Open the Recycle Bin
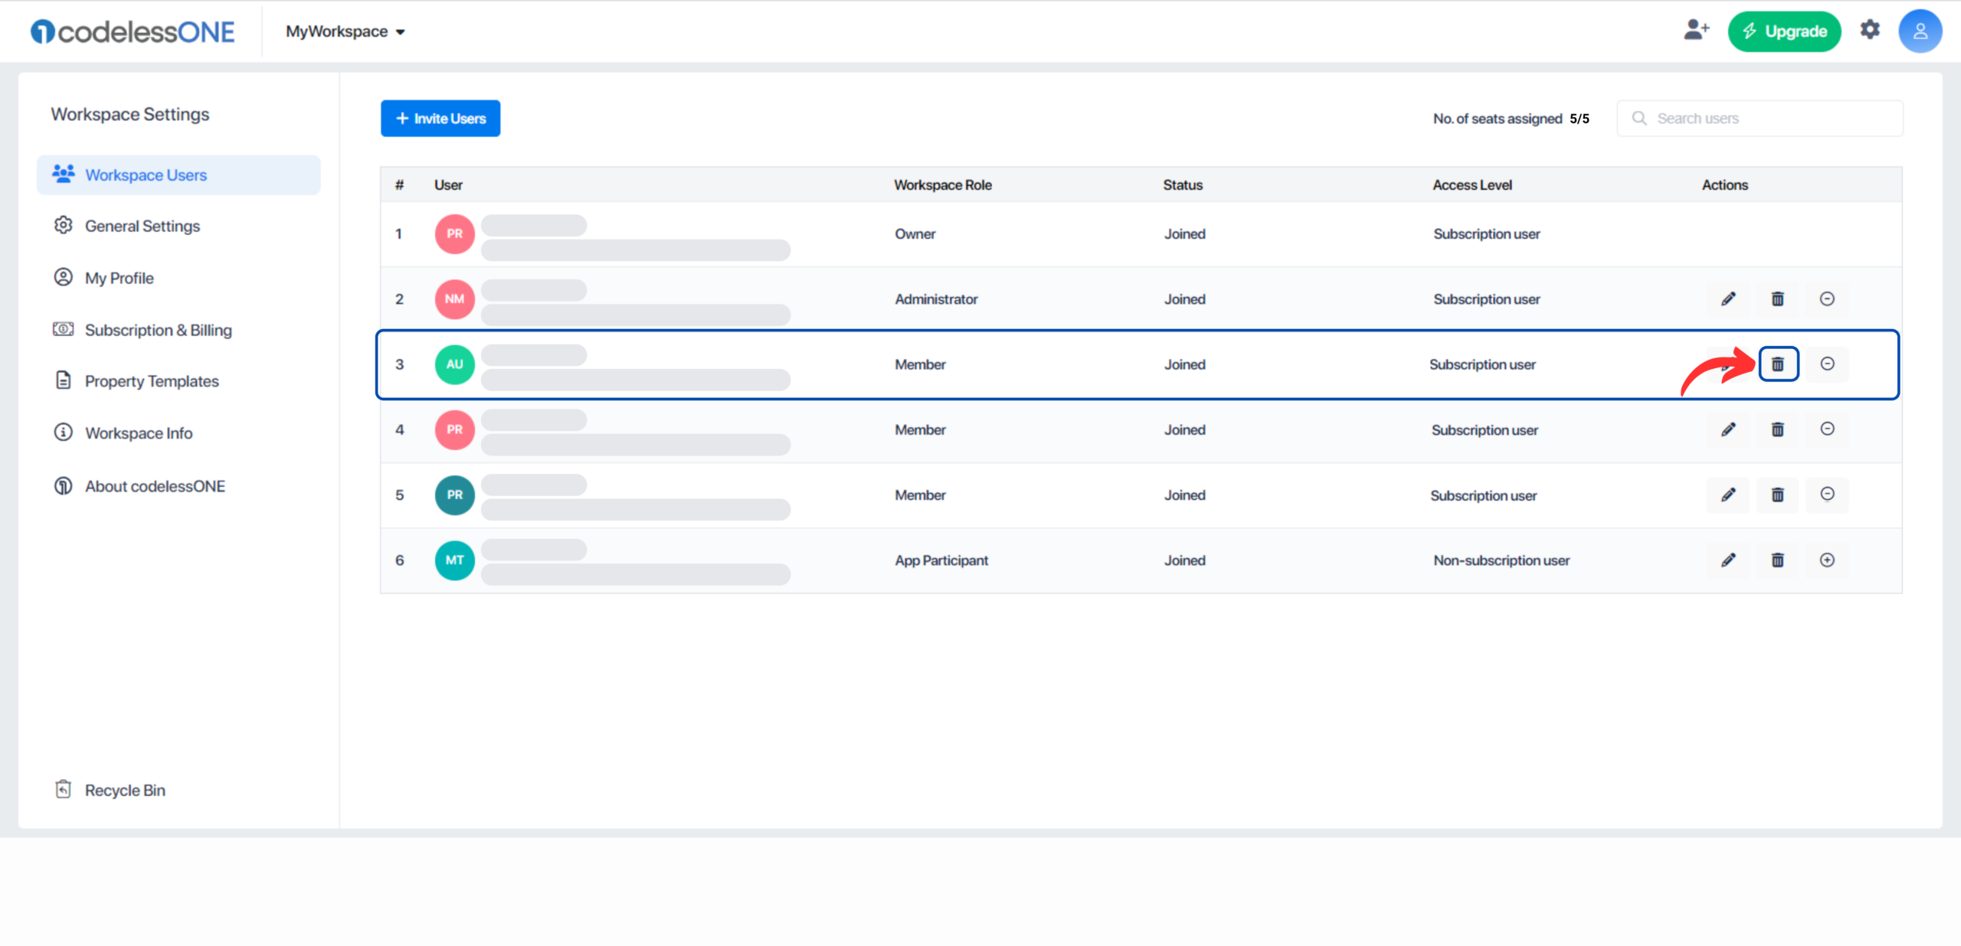 tap(125, 790)
